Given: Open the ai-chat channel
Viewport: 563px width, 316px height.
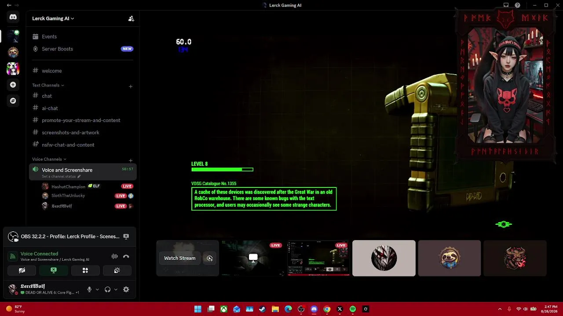Looking at the screenshot, I should (x=83, y=108).
